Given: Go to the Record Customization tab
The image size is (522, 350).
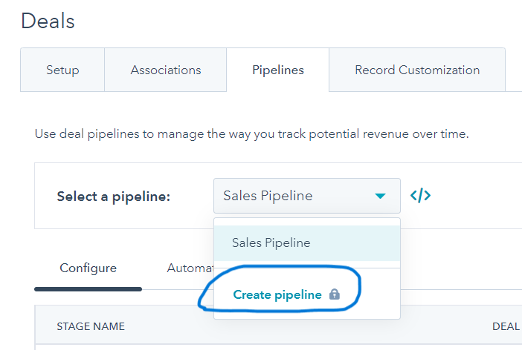Looking at the screenshot, I should point(417,70).
